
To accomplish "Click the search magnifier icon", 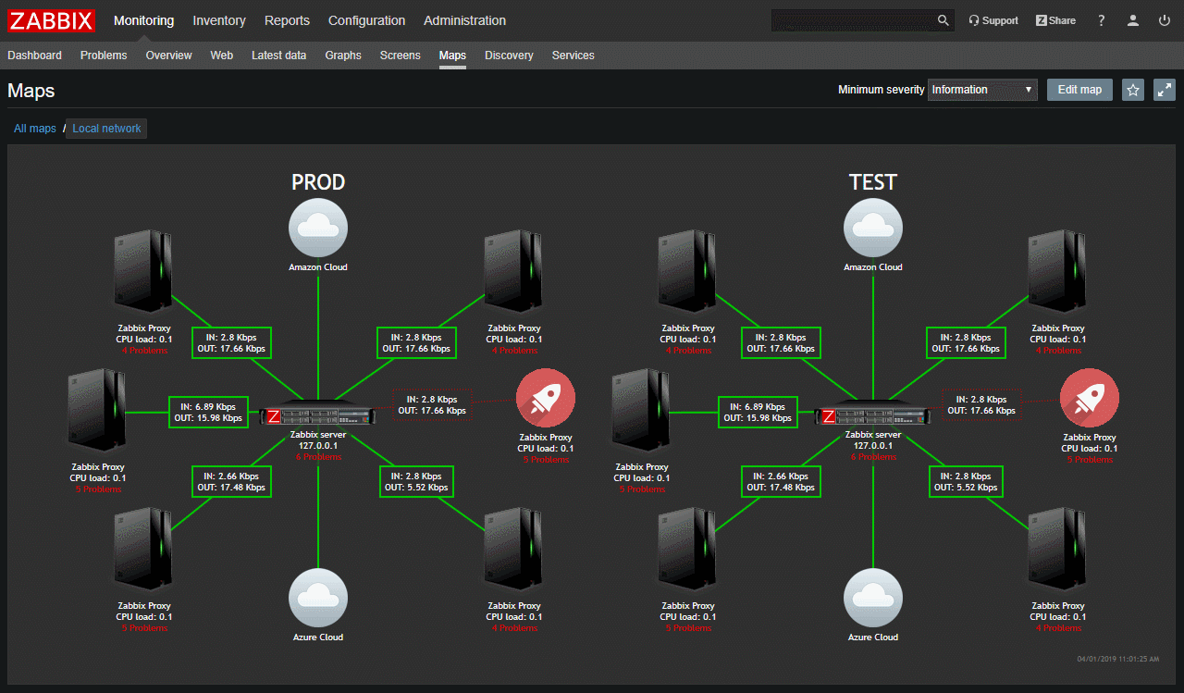I will (x=943, y=20).
